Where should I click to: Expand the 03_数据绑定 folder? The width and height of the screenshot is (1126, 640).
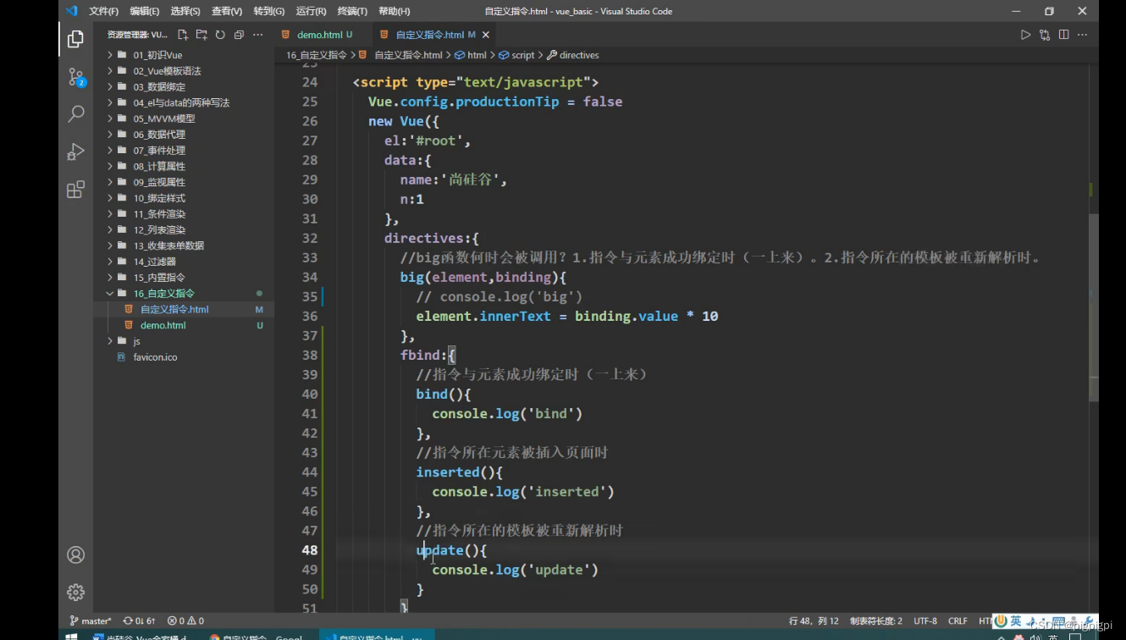(184, 87)
